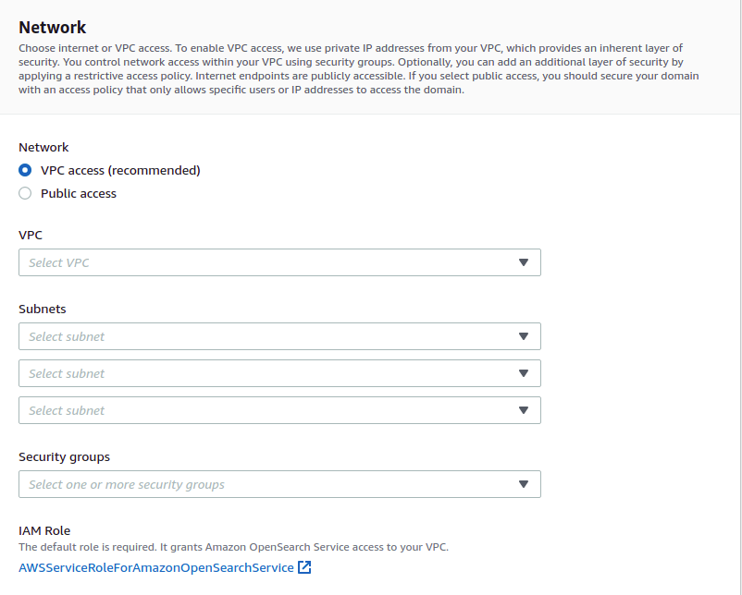Select the Public access radio button
742x595 pixels.
coord(25,194)
